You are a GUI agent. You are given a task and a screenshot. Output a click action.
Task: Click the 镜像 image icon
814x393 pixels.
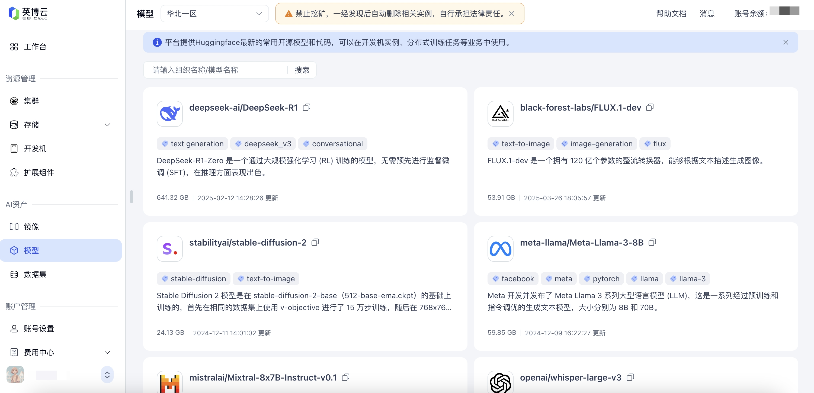(14, 227)
